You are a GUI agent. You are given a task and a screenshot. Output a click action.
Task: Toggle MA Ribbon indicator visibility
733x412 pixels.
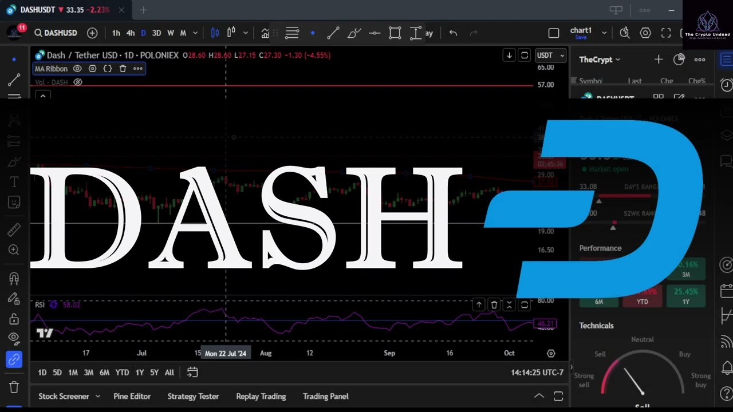pos(77,69)
